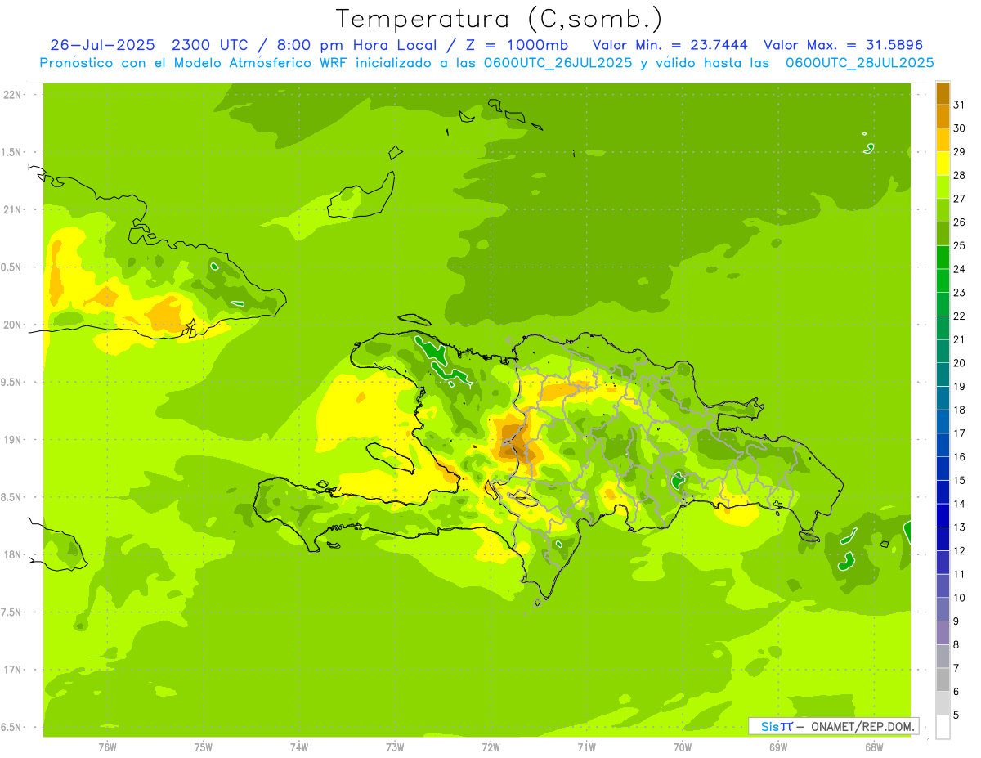Click the valid-until time "0600UTC_28JUL2025"
This screenshot has height=758, width=981.
coord(858,63)
